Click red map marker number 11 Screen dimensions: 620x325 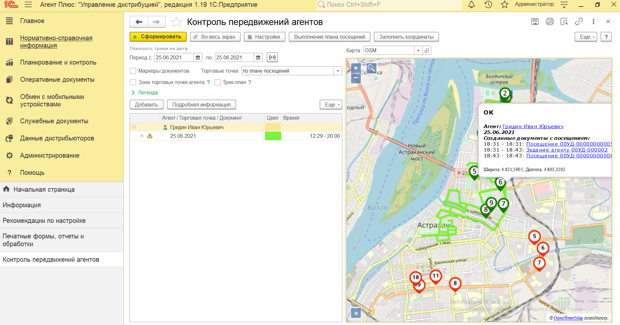point(436,277)
